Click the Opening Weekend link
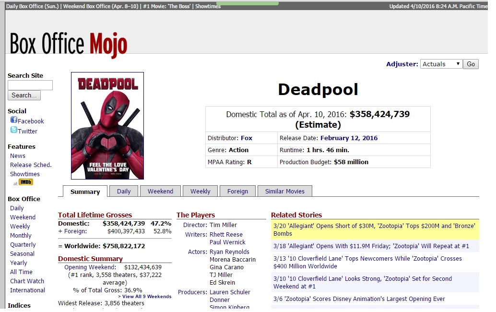This screenshot has height=312, width=496. (x=90, y=267)
